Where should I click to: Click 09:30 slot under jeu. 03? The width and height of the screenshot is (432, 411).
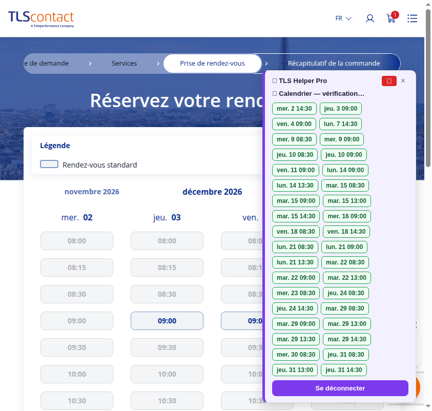tap(167, 347)
